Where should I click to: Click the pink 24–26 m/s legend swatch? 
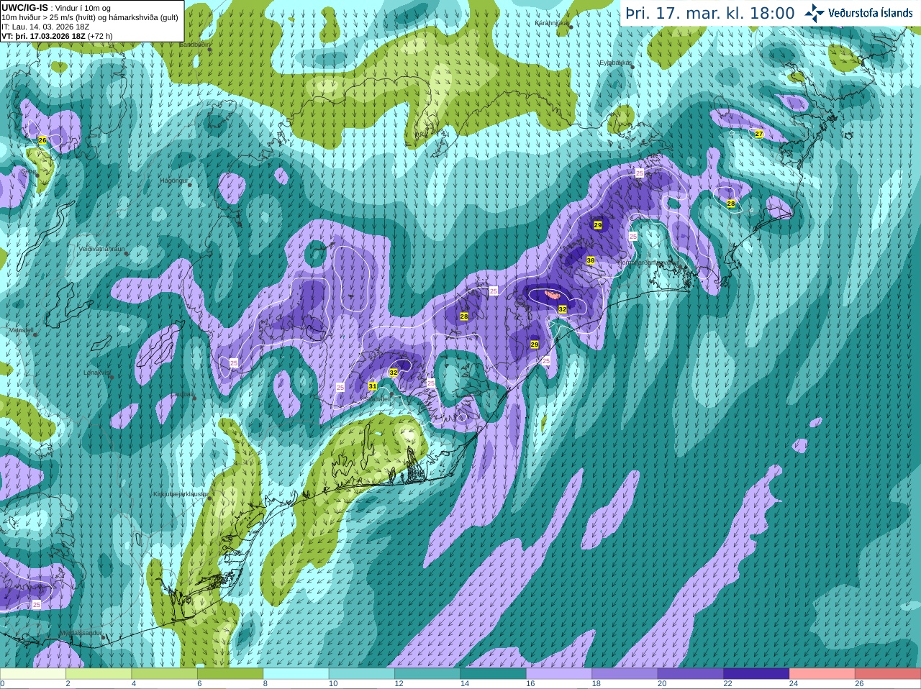[x=822, y=674]
